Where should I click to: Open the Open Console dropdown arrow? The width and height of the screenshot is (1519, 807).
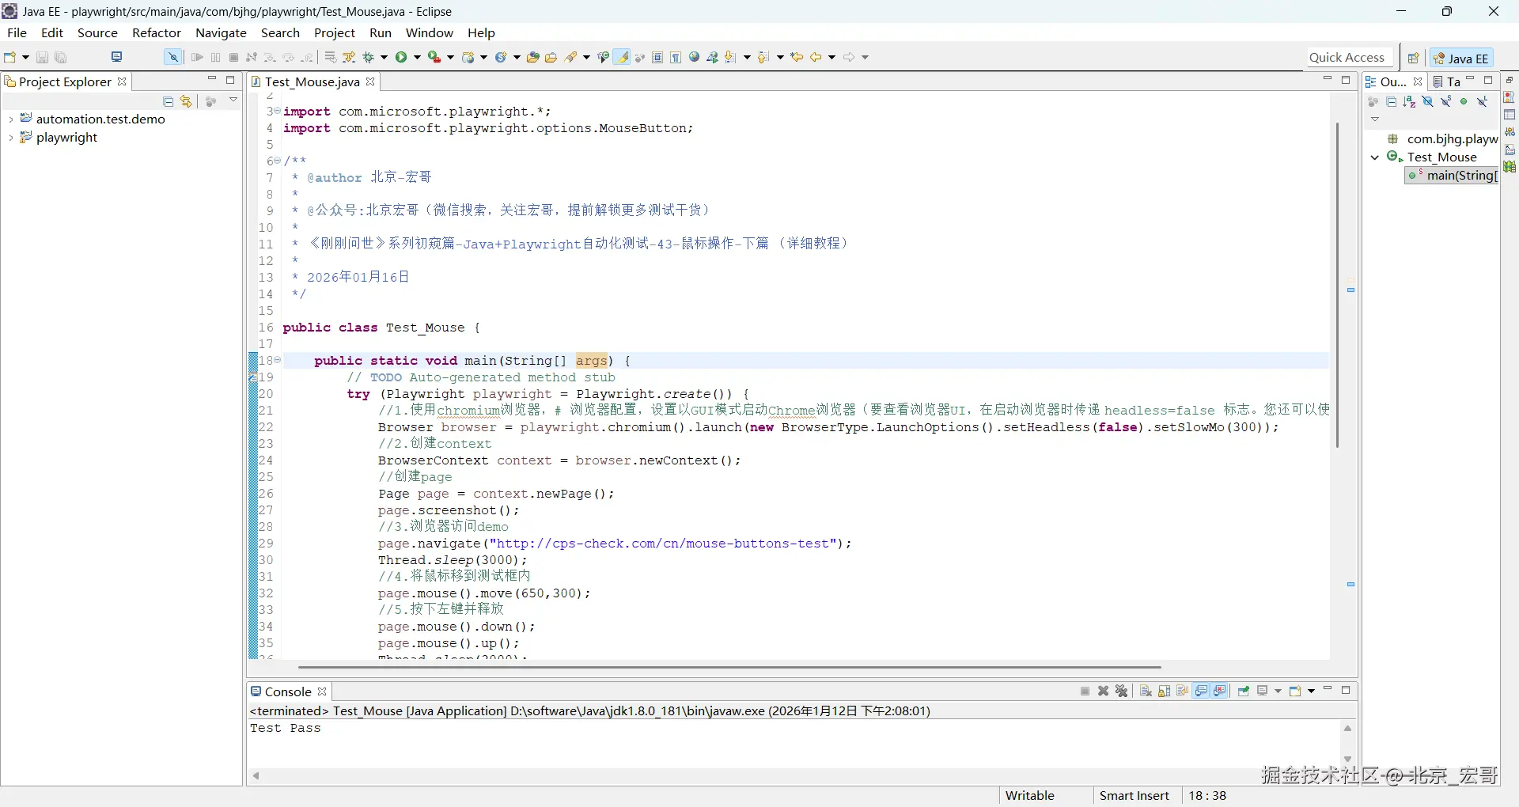click(1311, 691)
